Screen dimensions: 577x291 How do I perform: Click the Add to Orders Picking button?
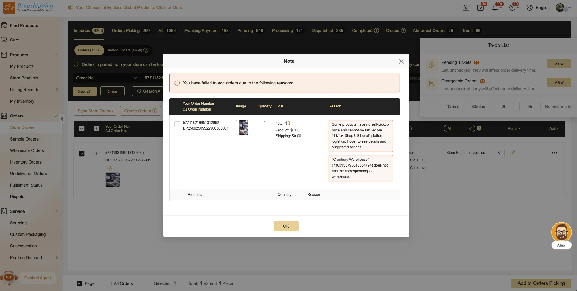click(x=541, y=283)
